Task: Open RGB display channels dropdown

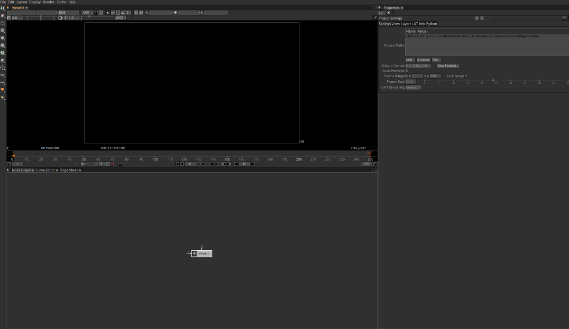Action: click(69, 12)
